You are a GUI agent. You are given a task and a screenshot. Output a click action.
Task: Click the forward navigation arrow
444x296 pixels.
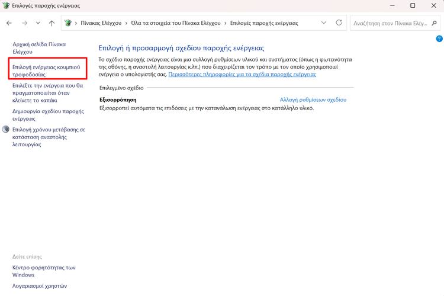point(24,23)
